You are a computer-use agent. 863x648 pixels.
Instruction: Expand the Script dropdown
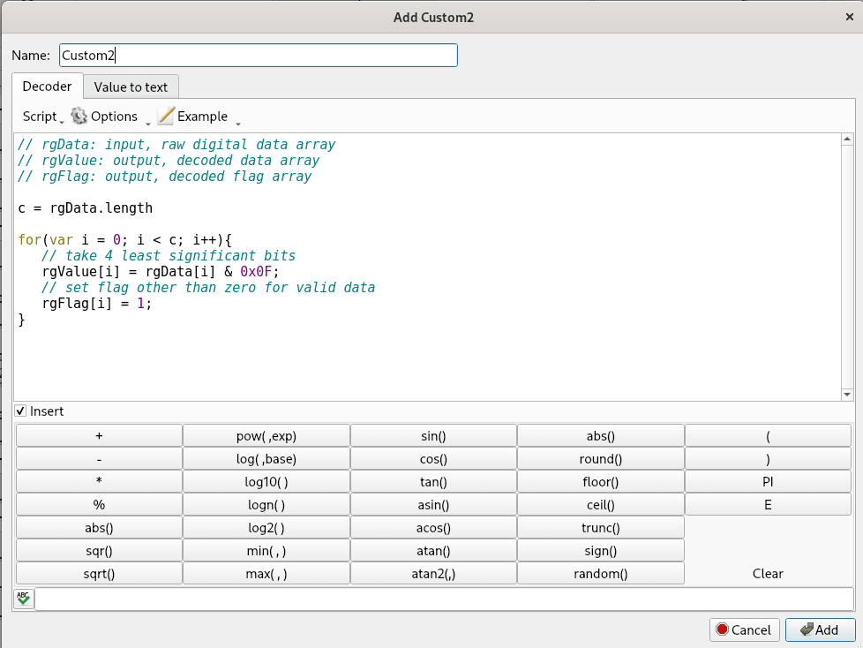[41, 117]
